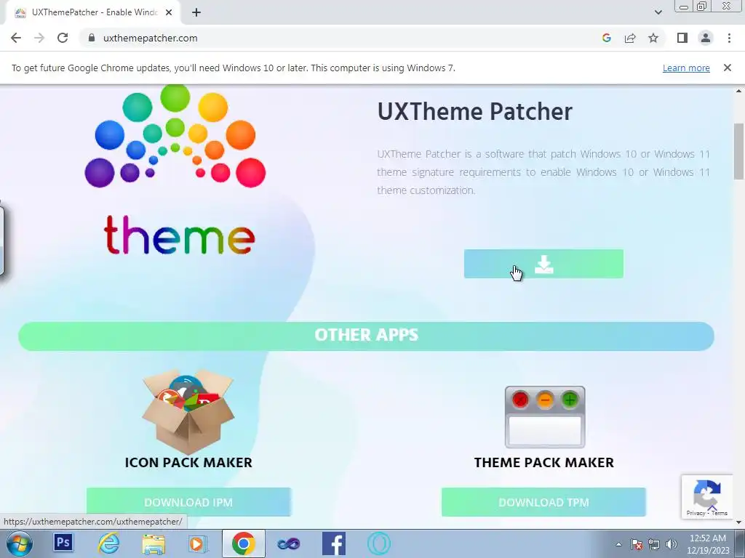Open Action Center flag icon
This screenshot has height=558, width=745.
click(637, 544)
